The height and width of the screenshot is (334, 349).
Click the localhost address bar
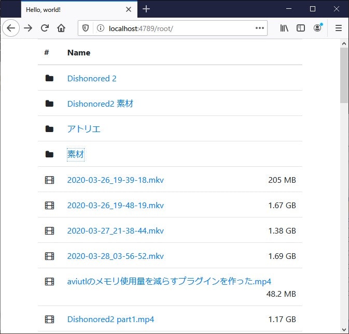pyautogui.click(x=173, y=28)
